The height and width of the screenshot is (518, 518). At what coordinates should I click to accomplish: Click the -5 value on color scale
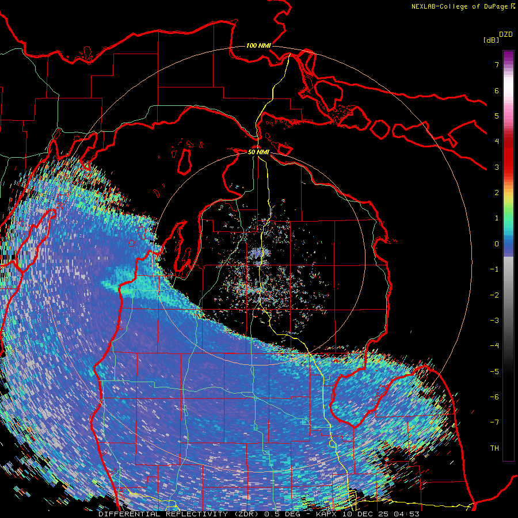pos(494,372)
